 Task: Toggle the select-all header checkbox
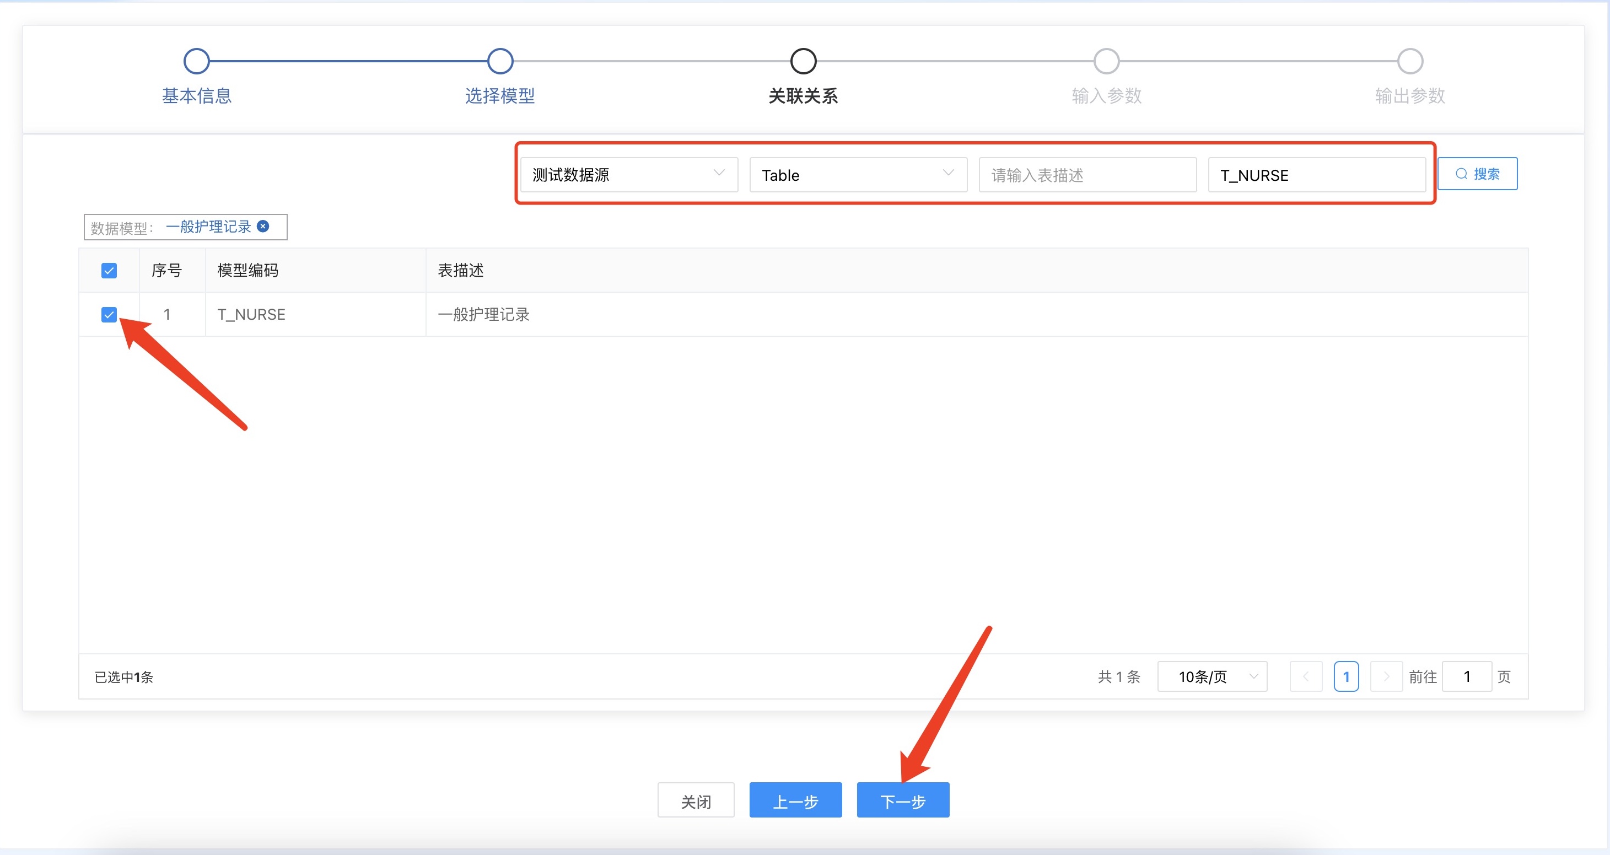point(109,271)
